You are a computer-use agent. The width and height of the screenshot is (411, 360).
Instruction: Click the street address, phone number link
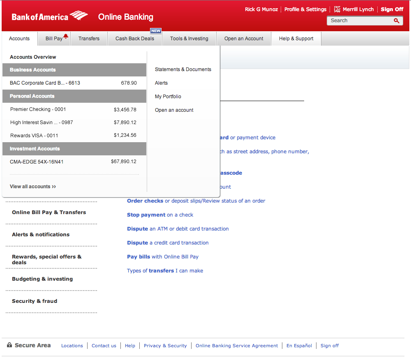(265, 152)
